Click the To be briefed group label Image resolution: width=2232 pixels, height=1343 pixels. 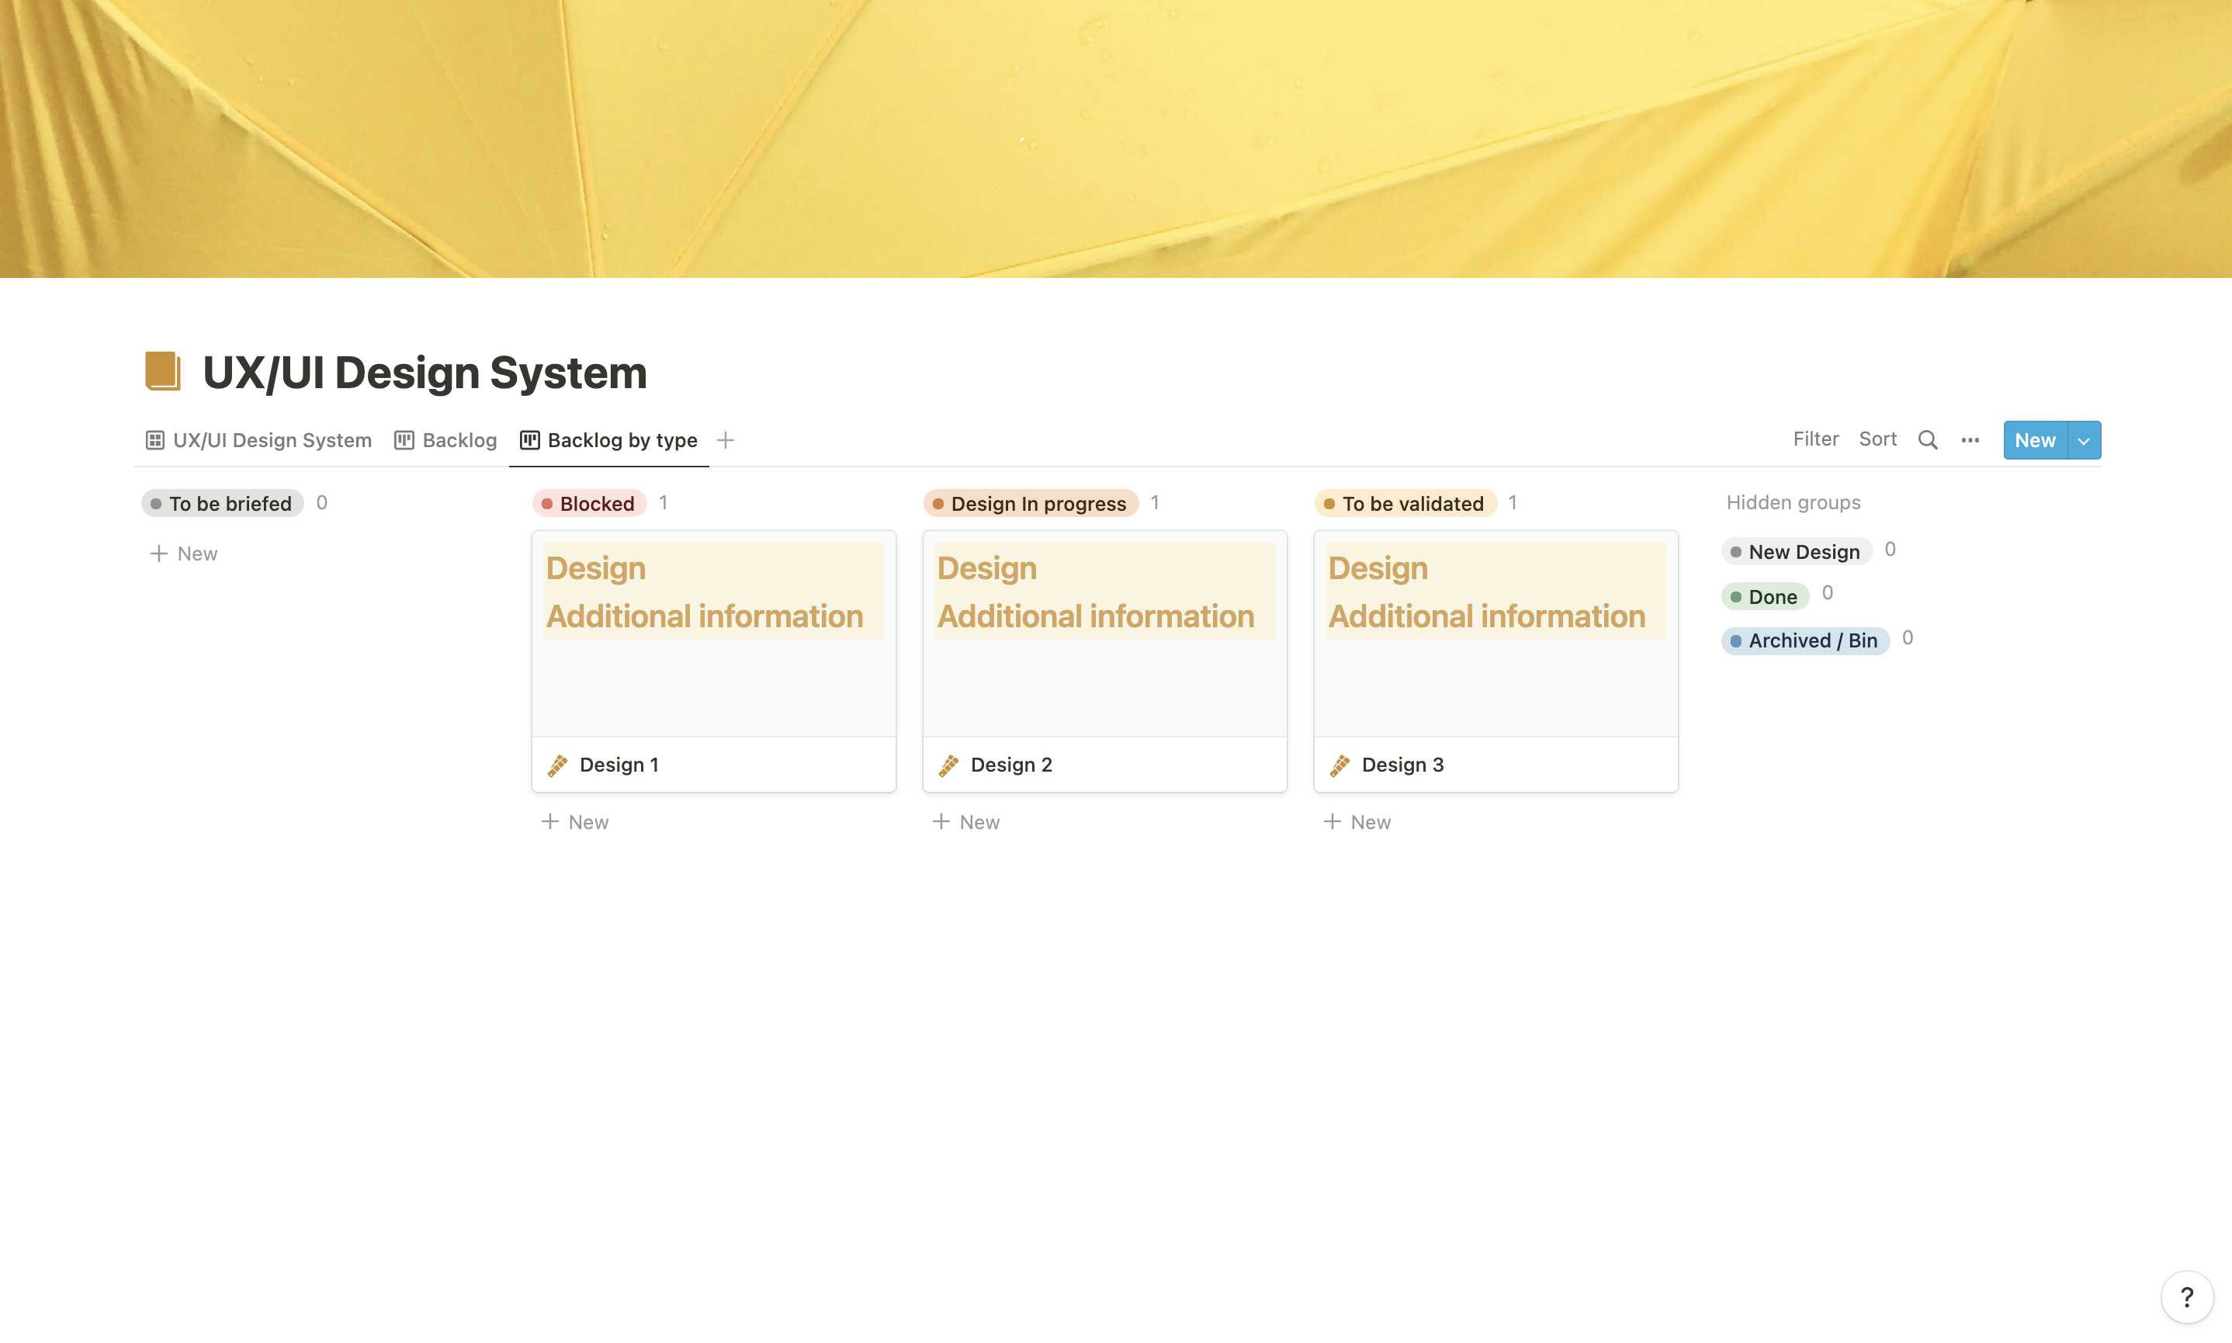(x=222, y=503)
